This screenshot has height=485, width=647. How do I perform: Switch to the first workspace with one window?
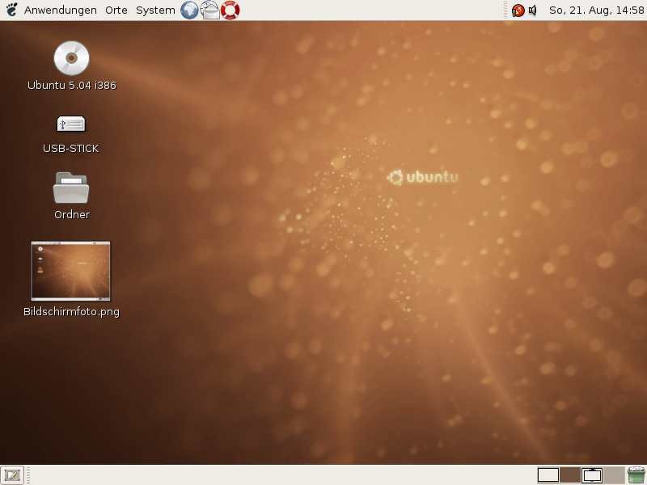(548, 475)
